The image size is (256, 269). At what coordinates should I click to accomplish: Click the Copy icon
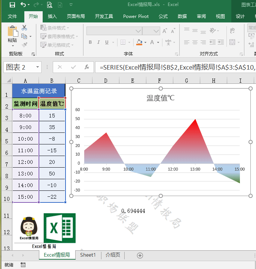pyautogui.click(x=24, y=36)
